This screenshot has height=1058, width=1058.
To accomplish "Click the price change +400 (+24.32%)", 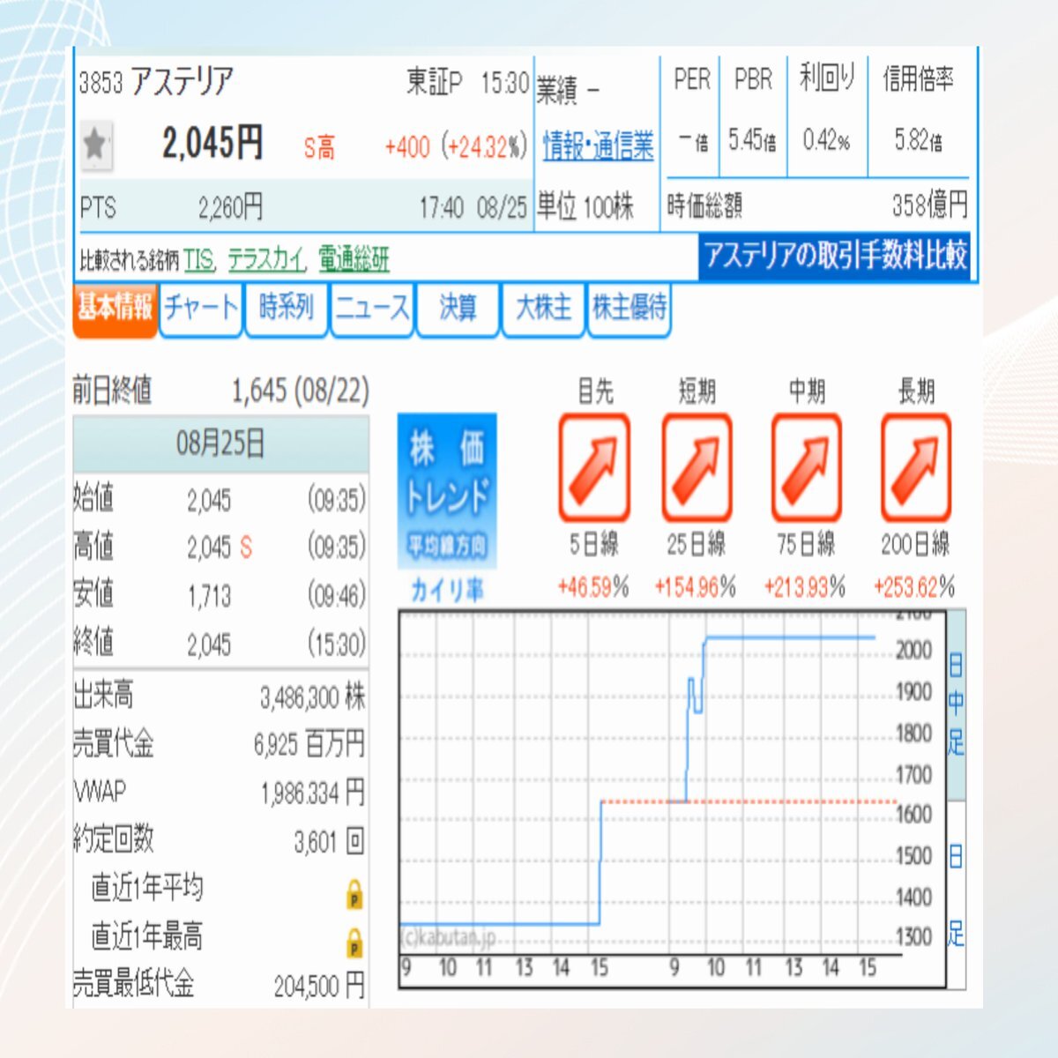I will (455, 145).
